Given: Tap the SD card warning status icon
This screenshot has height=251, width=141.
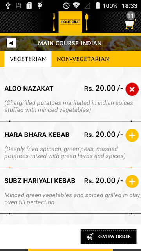Looking at the screenshot, I should click(x=29, y=5).
